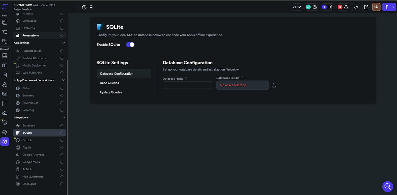The image size is (397, 195).
Task: Click the preview eye icon button
Action: click(376, 7)
